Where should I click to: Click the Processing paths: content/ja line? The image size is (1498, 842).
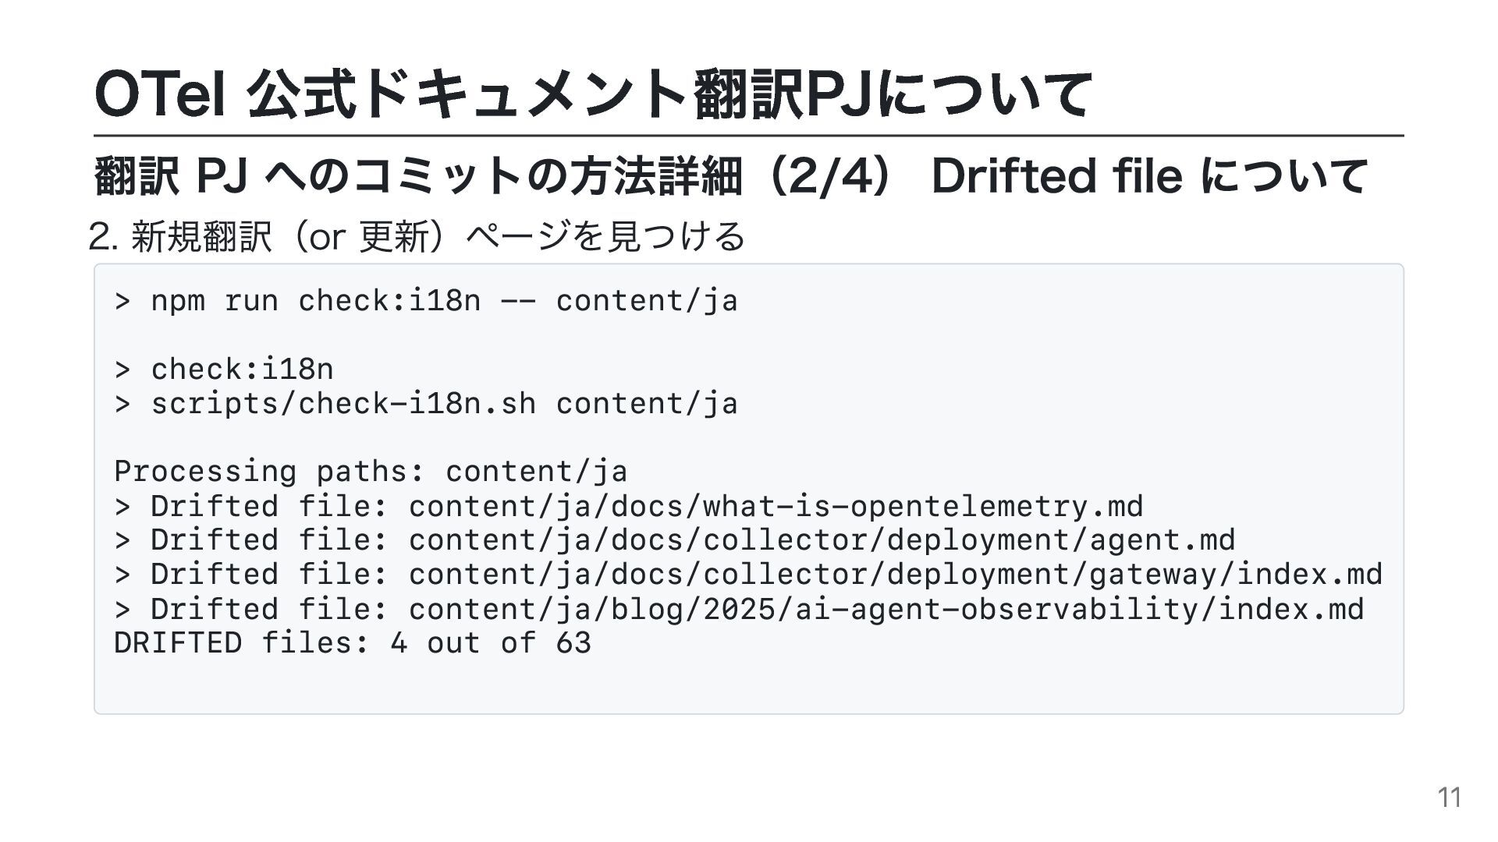click(371, 472)
